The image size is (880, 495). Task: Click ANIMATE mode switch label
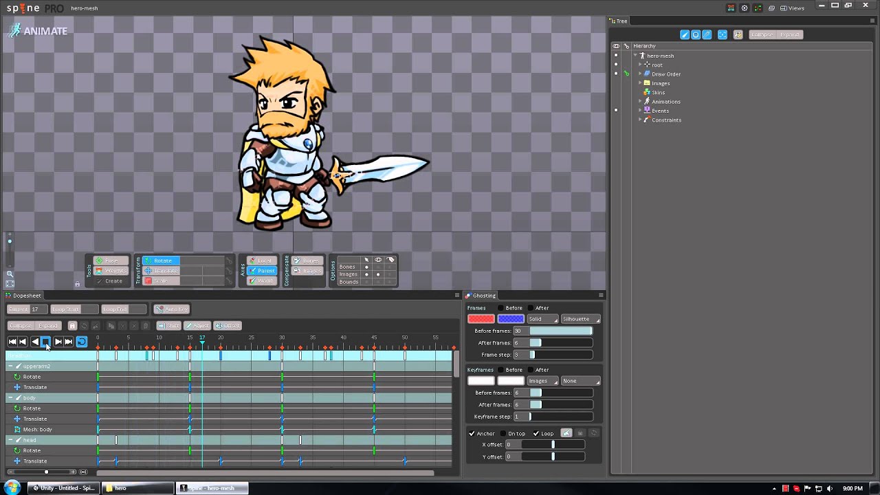(x=45, y=31)
